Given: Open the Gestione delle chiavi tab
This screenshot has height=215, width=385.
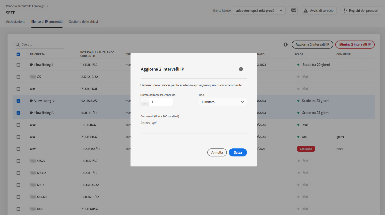Looking at the screenshot, I should tap(83, 22).
